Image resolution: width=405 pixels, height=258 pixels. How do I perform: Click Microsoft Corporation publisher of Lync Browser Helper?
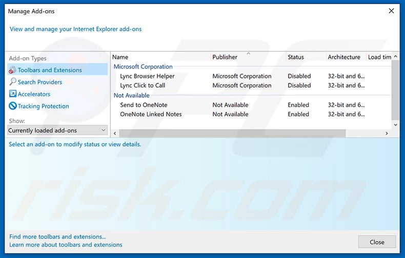242,76
